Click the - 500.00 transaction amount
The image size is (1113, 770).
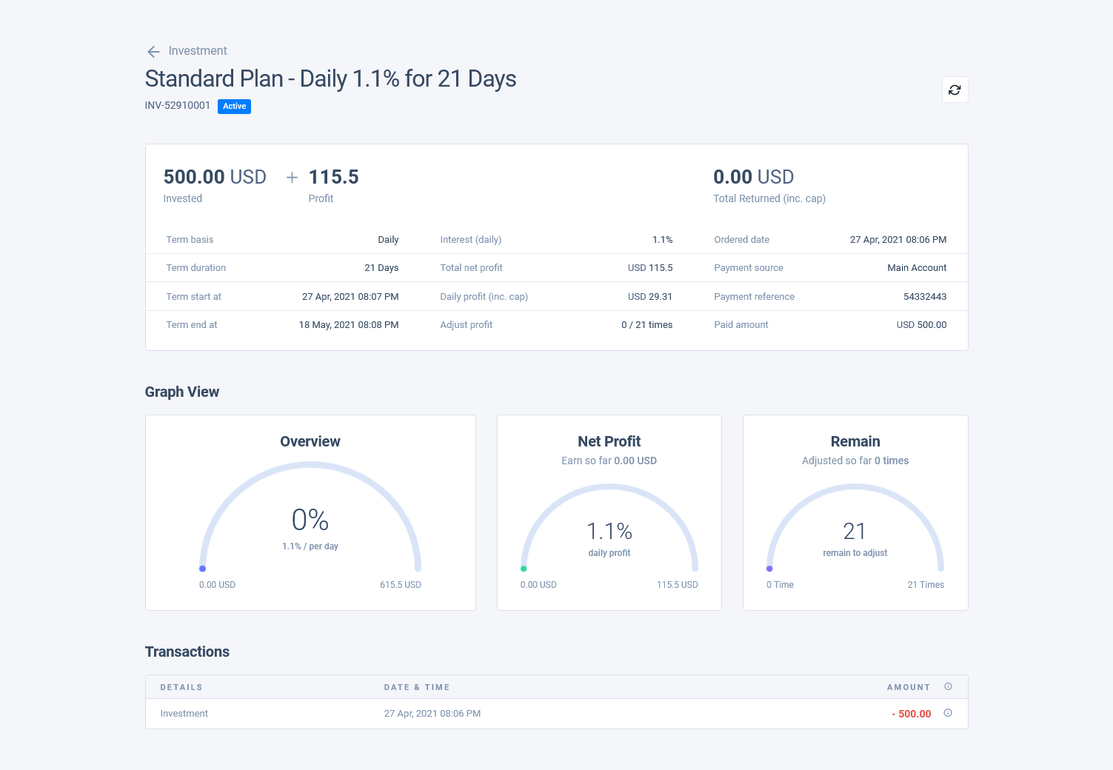tap(912, 714)
